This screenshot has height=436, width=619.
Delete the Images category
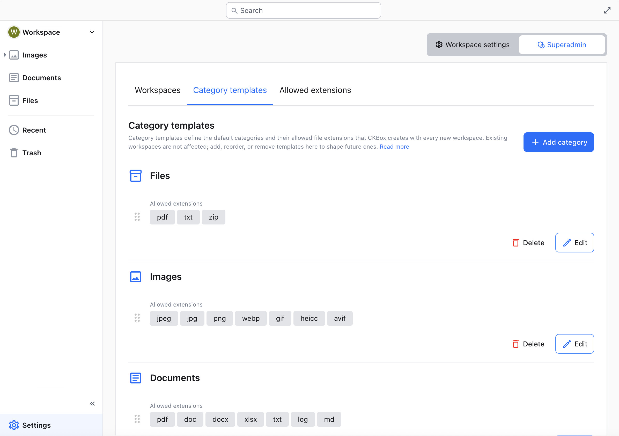pyautogui.click(x=528, y=344)
